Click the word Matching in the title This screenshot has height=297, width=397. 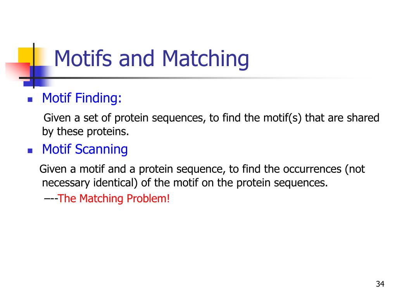pyautogui.click(x=205, y=59)
